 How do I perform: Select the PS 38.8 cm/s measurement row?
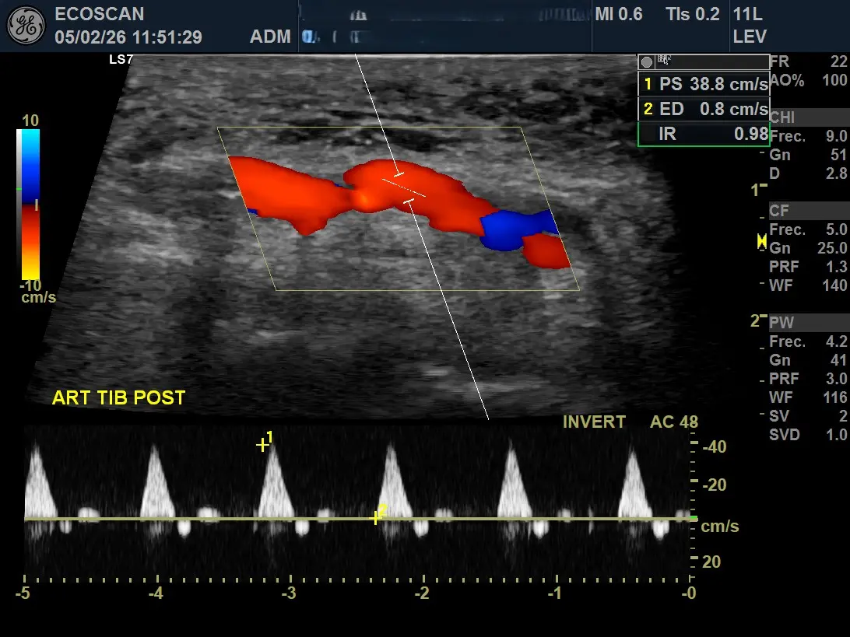pyautogui.click(x=704, y=84)
